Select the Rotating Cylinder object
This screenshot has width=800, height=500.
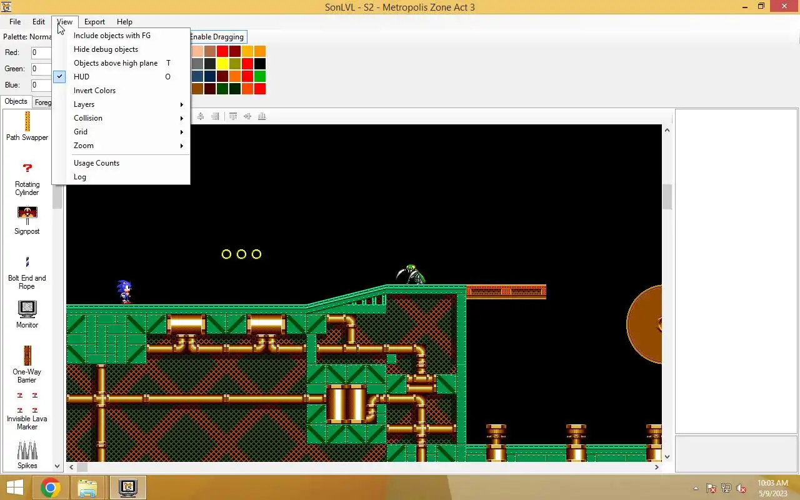click(27, 178)
